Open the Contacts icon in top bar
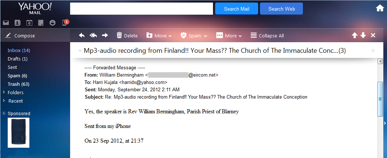The width and height of the screenshot is (387, 158). (18, 23)
